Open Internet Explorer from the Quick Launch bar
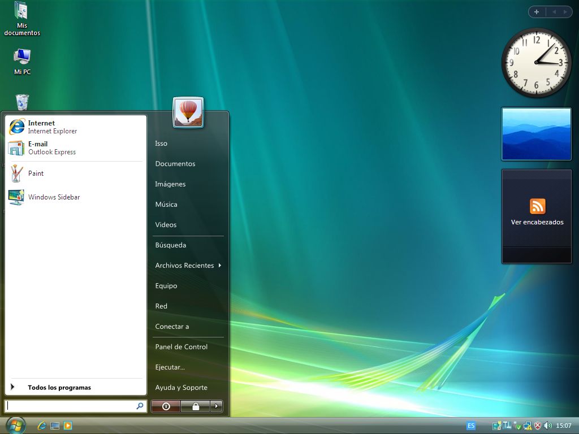Image resolution: width=579 pixels, height=434 pixels. 41,426
